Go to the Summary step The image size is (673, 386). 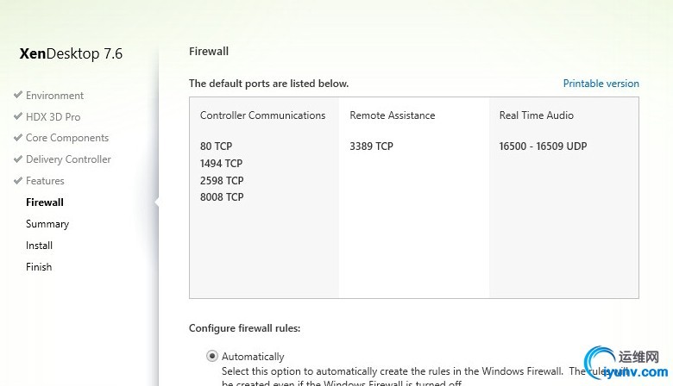pyautogui.click(x=47, y=224)
